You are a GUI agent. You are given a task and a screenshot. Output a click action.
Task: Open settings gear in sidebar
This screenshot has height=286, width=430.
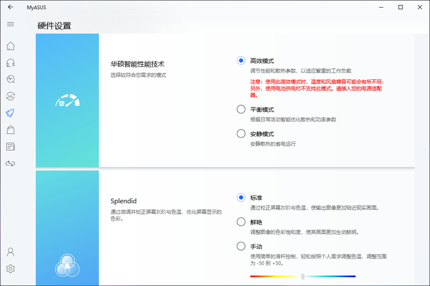click(x=10, y=269)
